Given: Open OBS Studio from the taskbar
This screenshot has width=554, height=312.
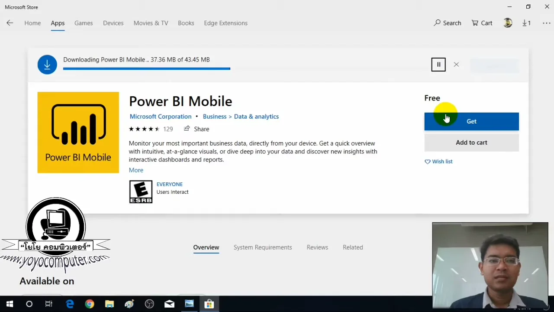Looking at the screenshot, I should pyautogui.click(x=149, y=304).
